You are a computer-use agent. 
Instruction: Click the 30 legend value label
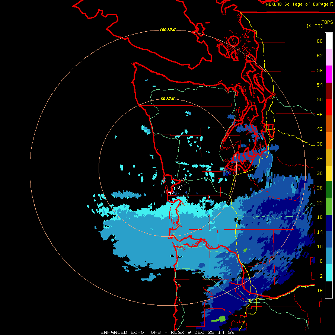(320, 173)
